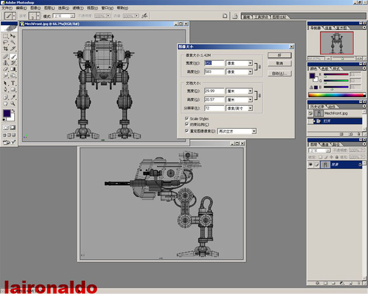Click the color spectrum ramp bar
Viewport: 368px width, 294px height.
(336, 95)
